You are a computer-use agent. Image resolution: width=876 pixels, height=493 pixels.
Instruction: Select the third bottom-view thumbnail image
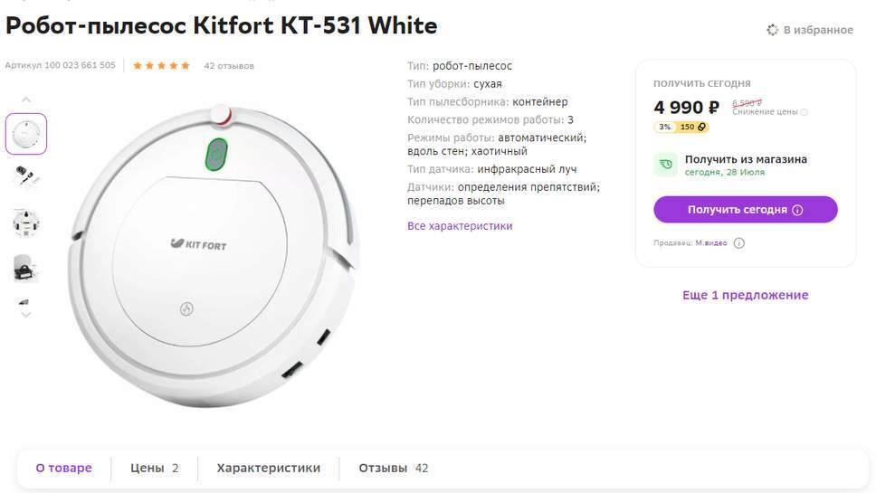click(25, 222)
